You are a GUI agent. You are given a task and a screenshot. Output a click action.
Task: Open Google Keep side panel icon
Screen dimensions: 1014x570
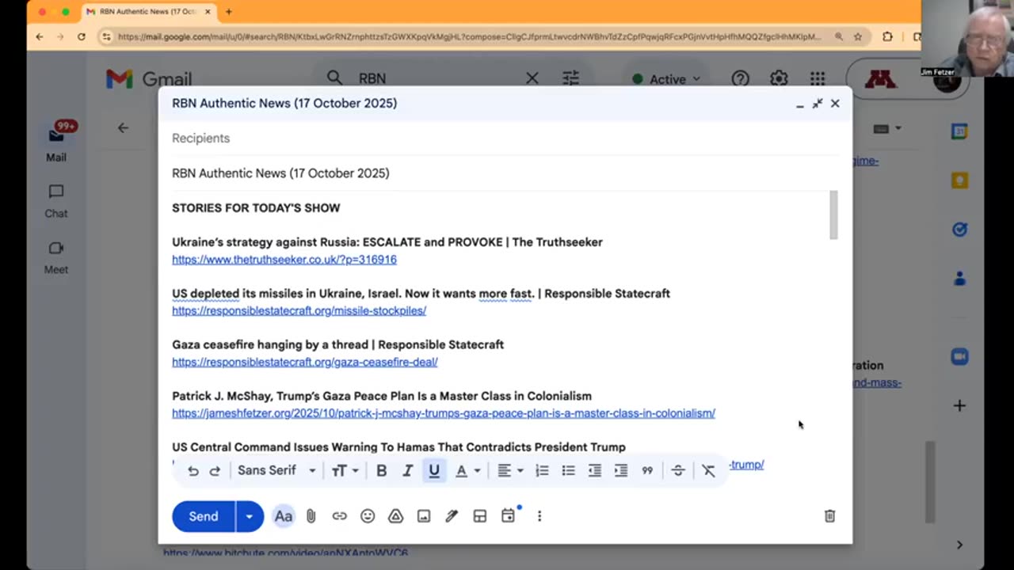(x=959, y=180)
